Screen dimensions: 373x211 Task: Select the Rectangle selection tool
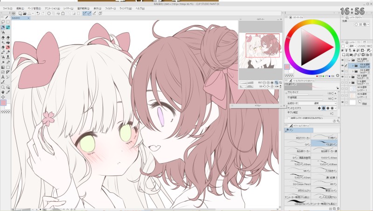click(x=8, y=22)
